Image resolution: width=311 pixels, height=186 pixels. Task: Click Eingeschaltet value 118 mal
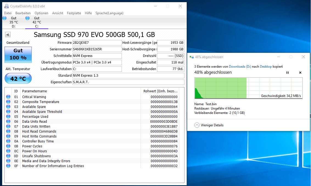tap(170, 62)
